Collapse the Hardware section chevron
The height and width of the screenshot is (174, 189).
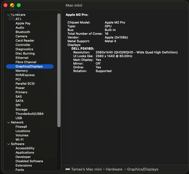pos(8,15)
